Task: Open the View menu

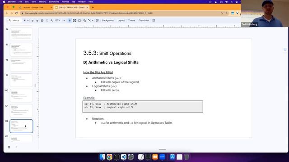Action: (34, 2)
